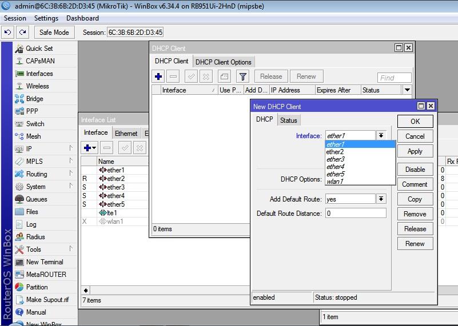Click the undo arrow in the top toolbar
The width and height of the screenshot is (458, 326).
pos(8,33)
